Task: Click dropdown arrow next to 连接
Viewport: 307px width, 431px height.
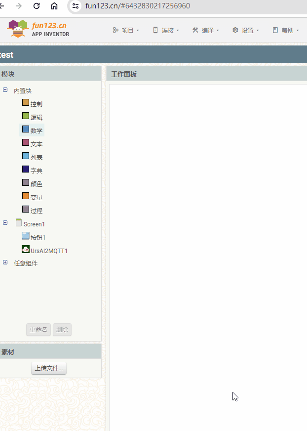Action: (178, 31)
